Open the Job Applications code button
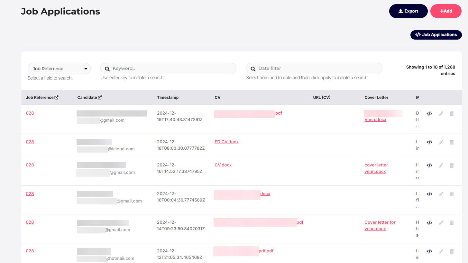 pyautogui.click(x=436, y=35)
